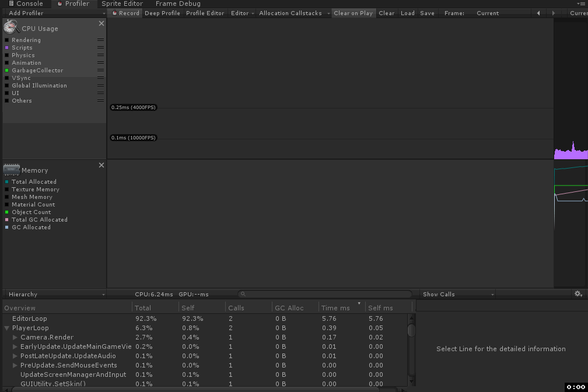Go to previous frame arrow
588x392 pixels.
coord(538,13)
